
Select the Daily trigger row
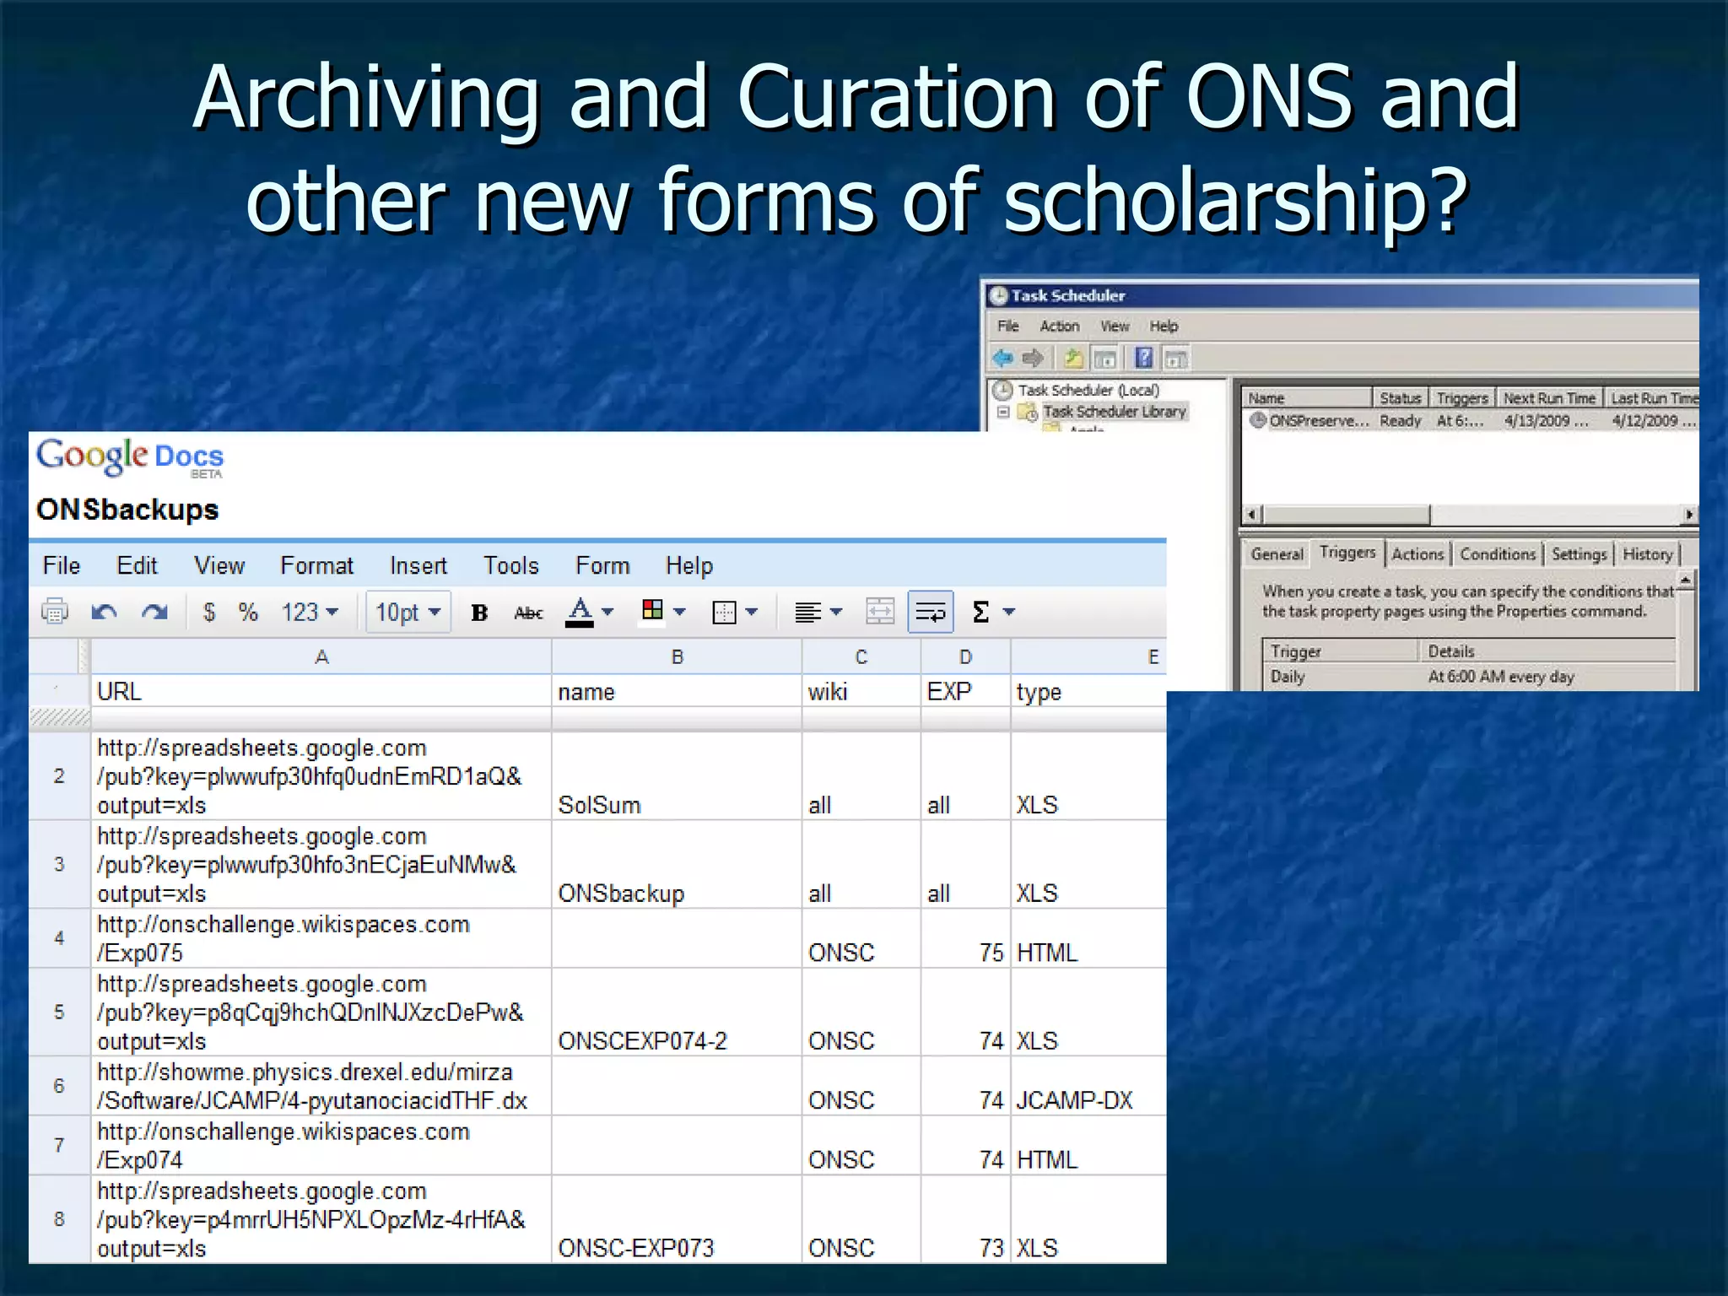click(x=1468, y=677)
